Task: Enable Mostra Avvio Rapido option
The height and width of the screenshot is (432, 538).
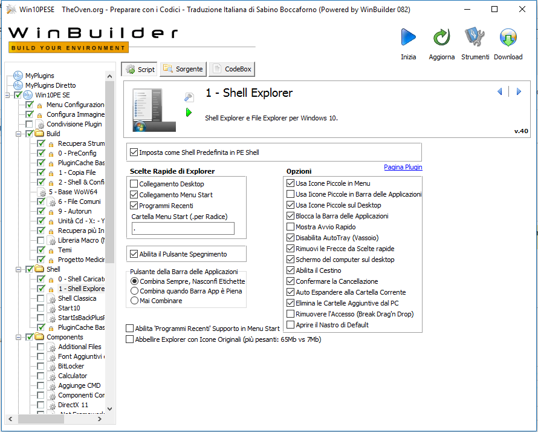Action: (x=290, y=227)
